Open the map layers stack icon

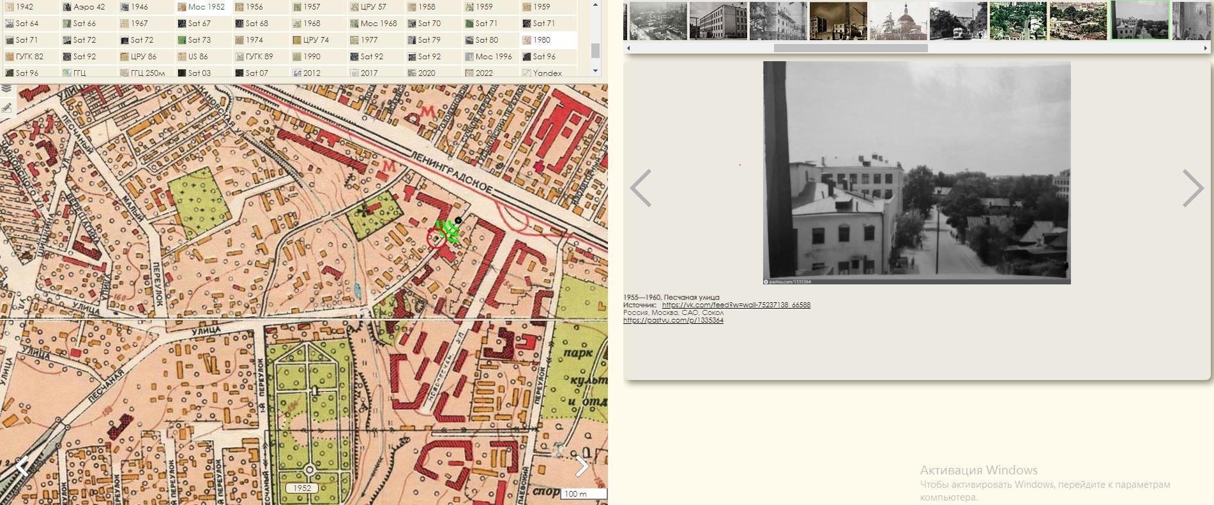(x=6, y=89)
